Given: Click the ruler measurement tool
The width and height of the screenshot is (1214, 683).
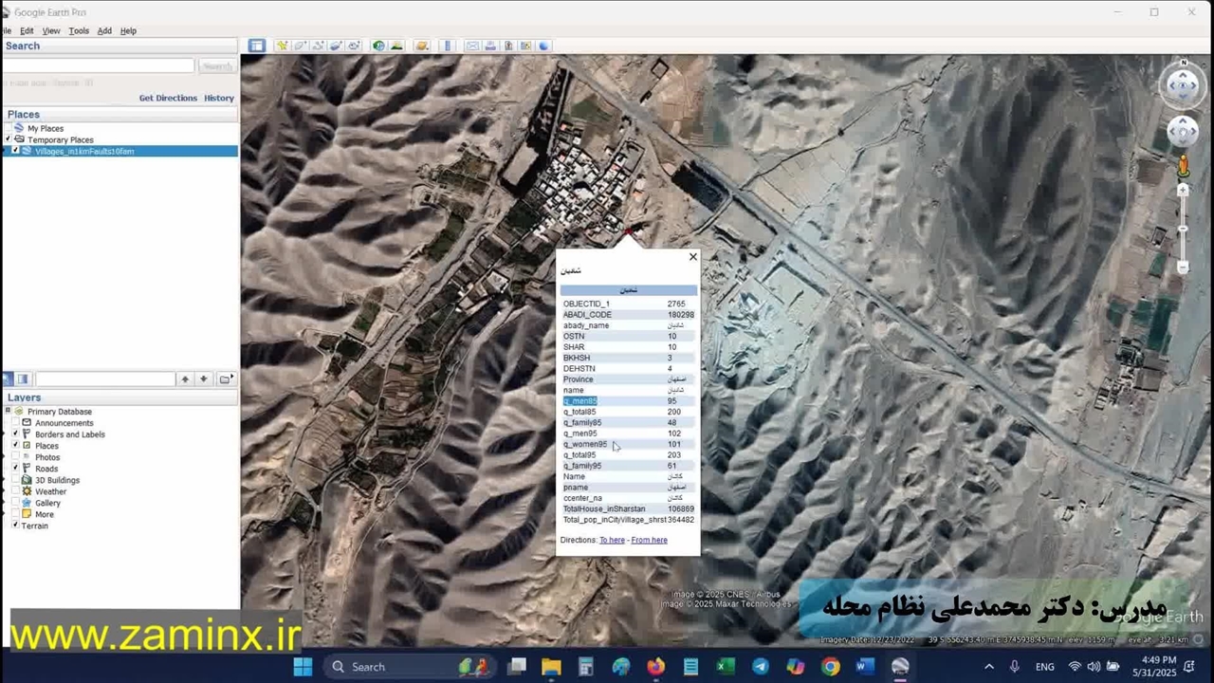Looking at the screenshot, I should pos(448,46).
